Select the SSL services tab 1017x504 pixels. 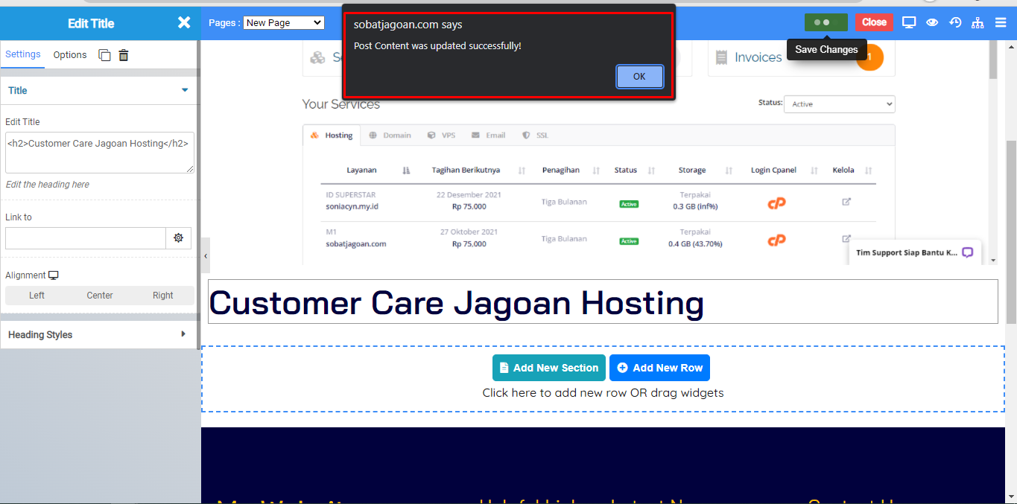click(x=535, y=135)
